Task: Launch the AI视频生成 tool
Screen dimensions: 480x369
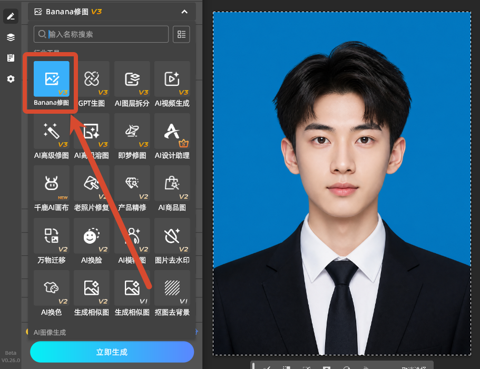Action: coord(172,79)
